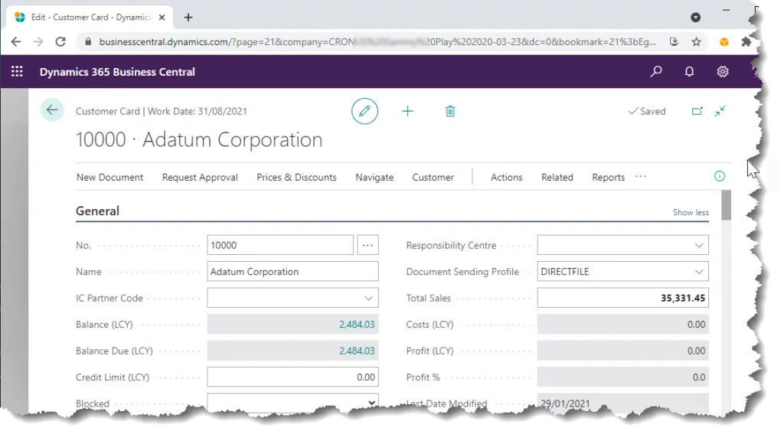784x441 pixels.
Task: Open the Reports menu
Action: point(608,177)
